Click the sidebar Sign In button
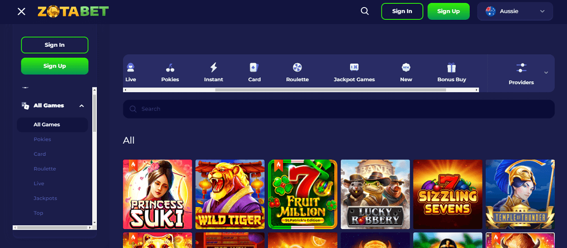567x248 pixels. tap(55, 45)
